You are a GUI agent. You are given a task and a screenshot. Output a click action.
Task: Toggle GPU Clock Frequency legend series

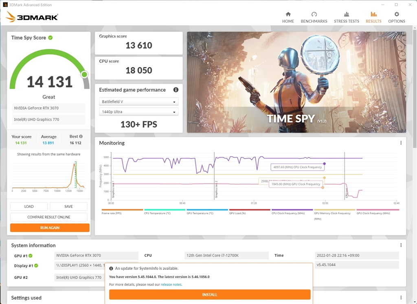377,212
